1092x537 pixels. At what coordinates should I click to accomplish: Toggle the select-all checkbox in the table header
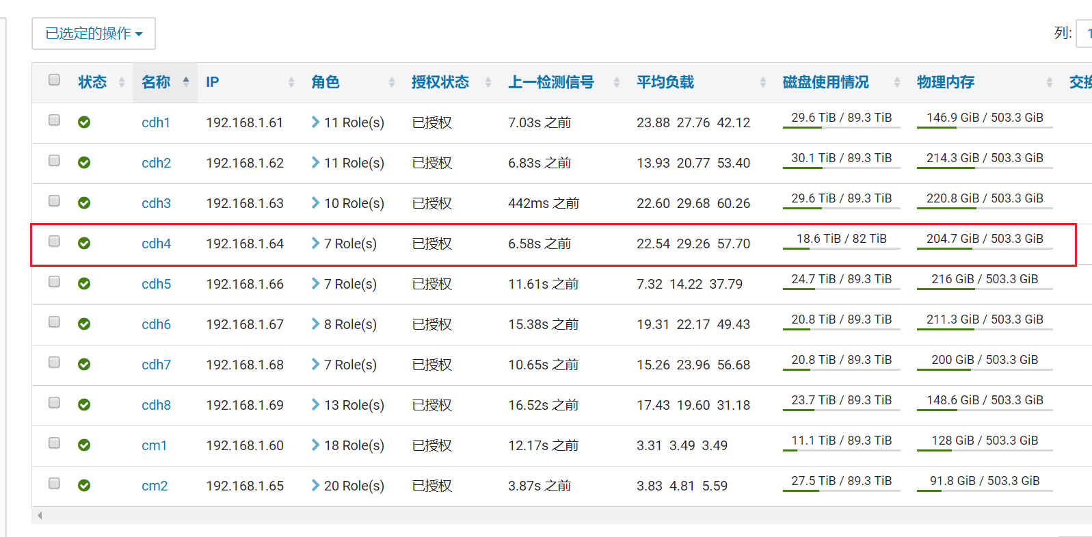[x=55, y=80]
